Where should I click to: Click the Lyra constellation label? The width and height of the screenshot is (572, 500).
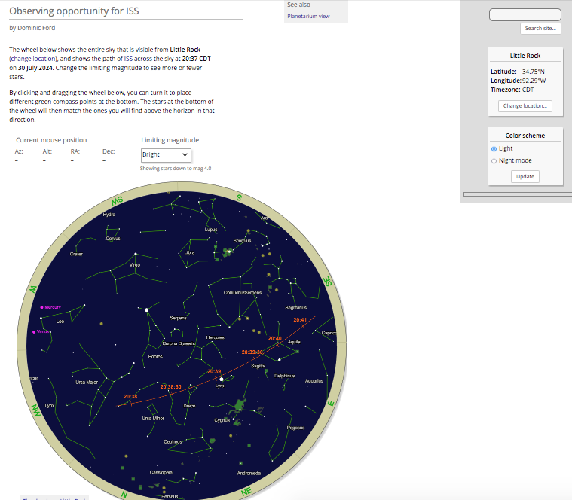click(219, 386)
